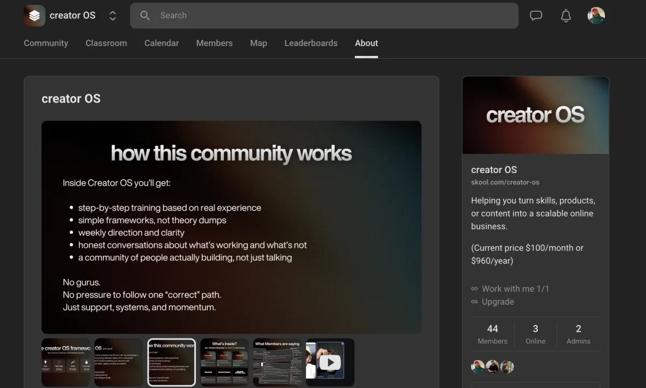Screen dimensions: 646x388
Task: Select the About tab
Action: [x=366, y=43]
